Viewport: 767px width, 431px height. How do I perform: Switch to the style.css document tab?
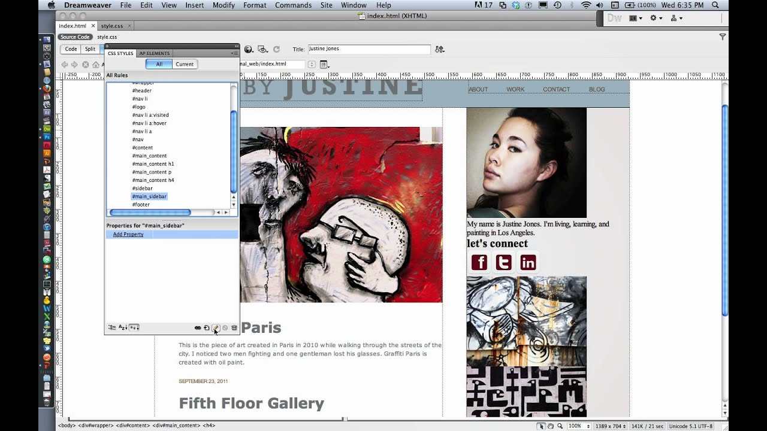pos(112,26)
